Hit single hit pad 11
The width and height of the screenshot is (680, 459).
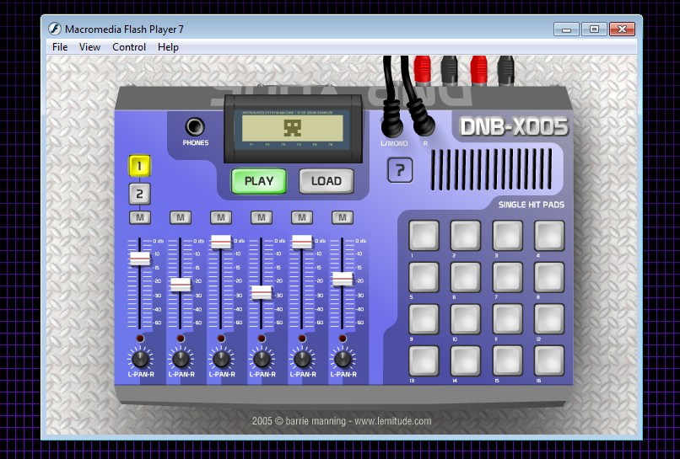pos(507,318)
